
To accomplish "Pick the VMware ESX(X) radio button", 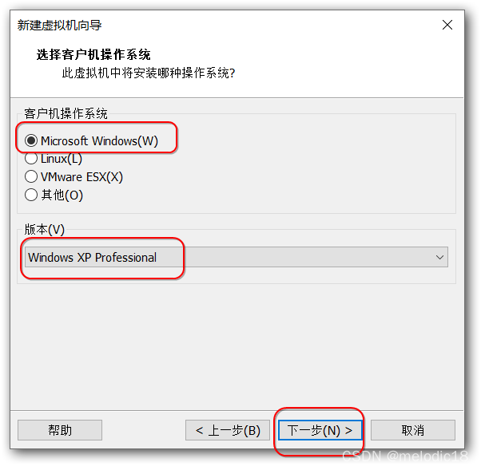I will click(x=31, y=176).
